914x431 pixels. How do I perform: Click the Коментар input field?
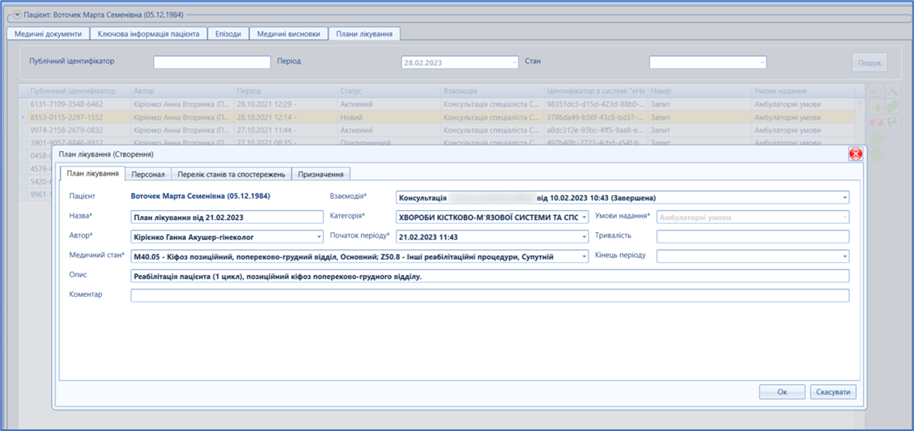(490, 296)
